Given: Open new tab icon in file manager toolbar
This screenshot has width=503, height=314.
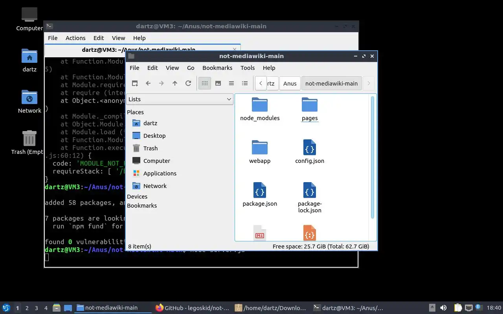Looking at the screenshot, I should (135, 83).
